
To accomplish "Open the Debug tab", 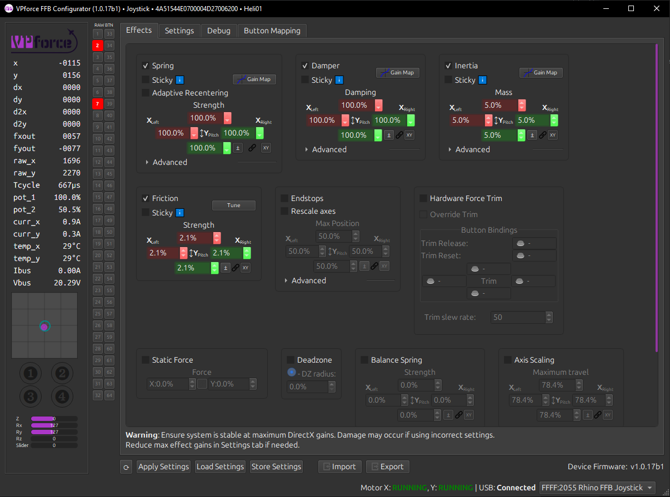I will click(219, 31).
